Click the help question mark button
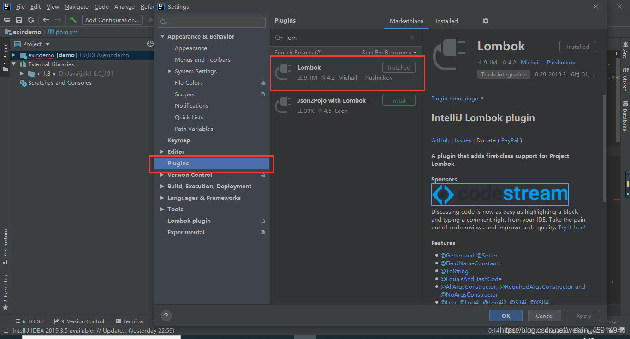The width and height of the screenshot is (630, 339). 166,316
